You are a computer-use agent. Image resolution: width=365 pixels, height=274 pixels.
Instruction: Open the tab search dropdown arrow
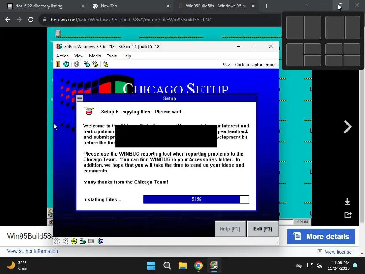308,5
